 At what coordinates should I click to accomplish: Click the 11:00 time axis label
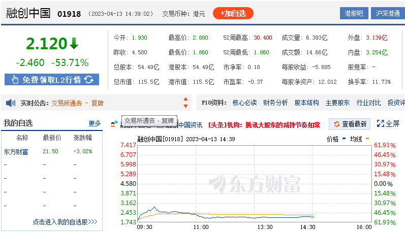[x=201, y=227]
